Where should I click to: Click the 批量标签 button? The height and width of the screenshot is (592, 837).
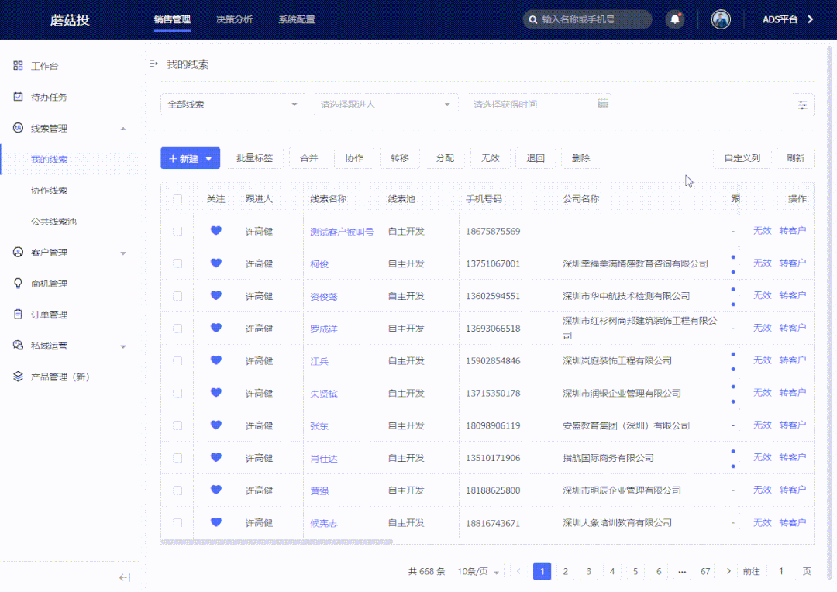click(254, 157)
